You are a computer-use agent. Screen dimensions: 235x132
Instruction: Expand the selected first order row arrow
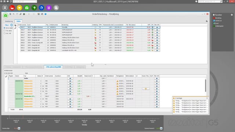click(19, 27)
